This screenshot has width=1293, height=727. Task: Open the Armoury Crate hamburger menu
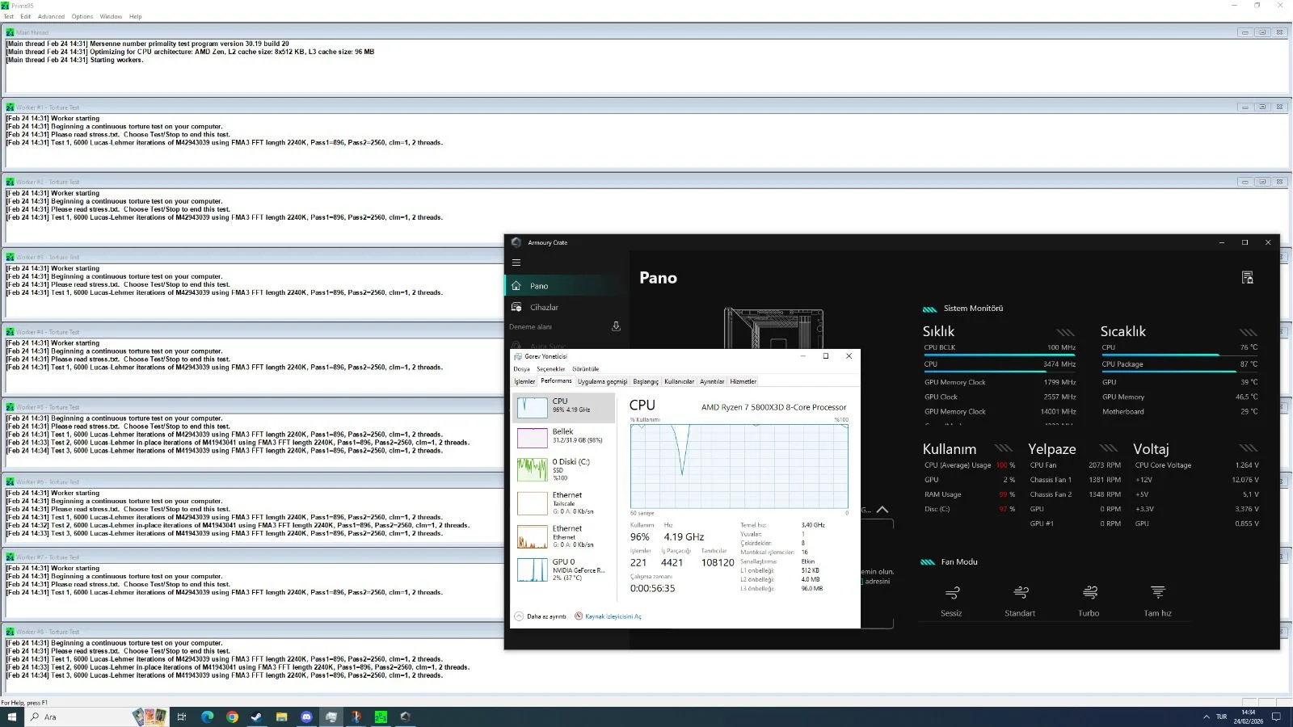(x=516, y=263)
